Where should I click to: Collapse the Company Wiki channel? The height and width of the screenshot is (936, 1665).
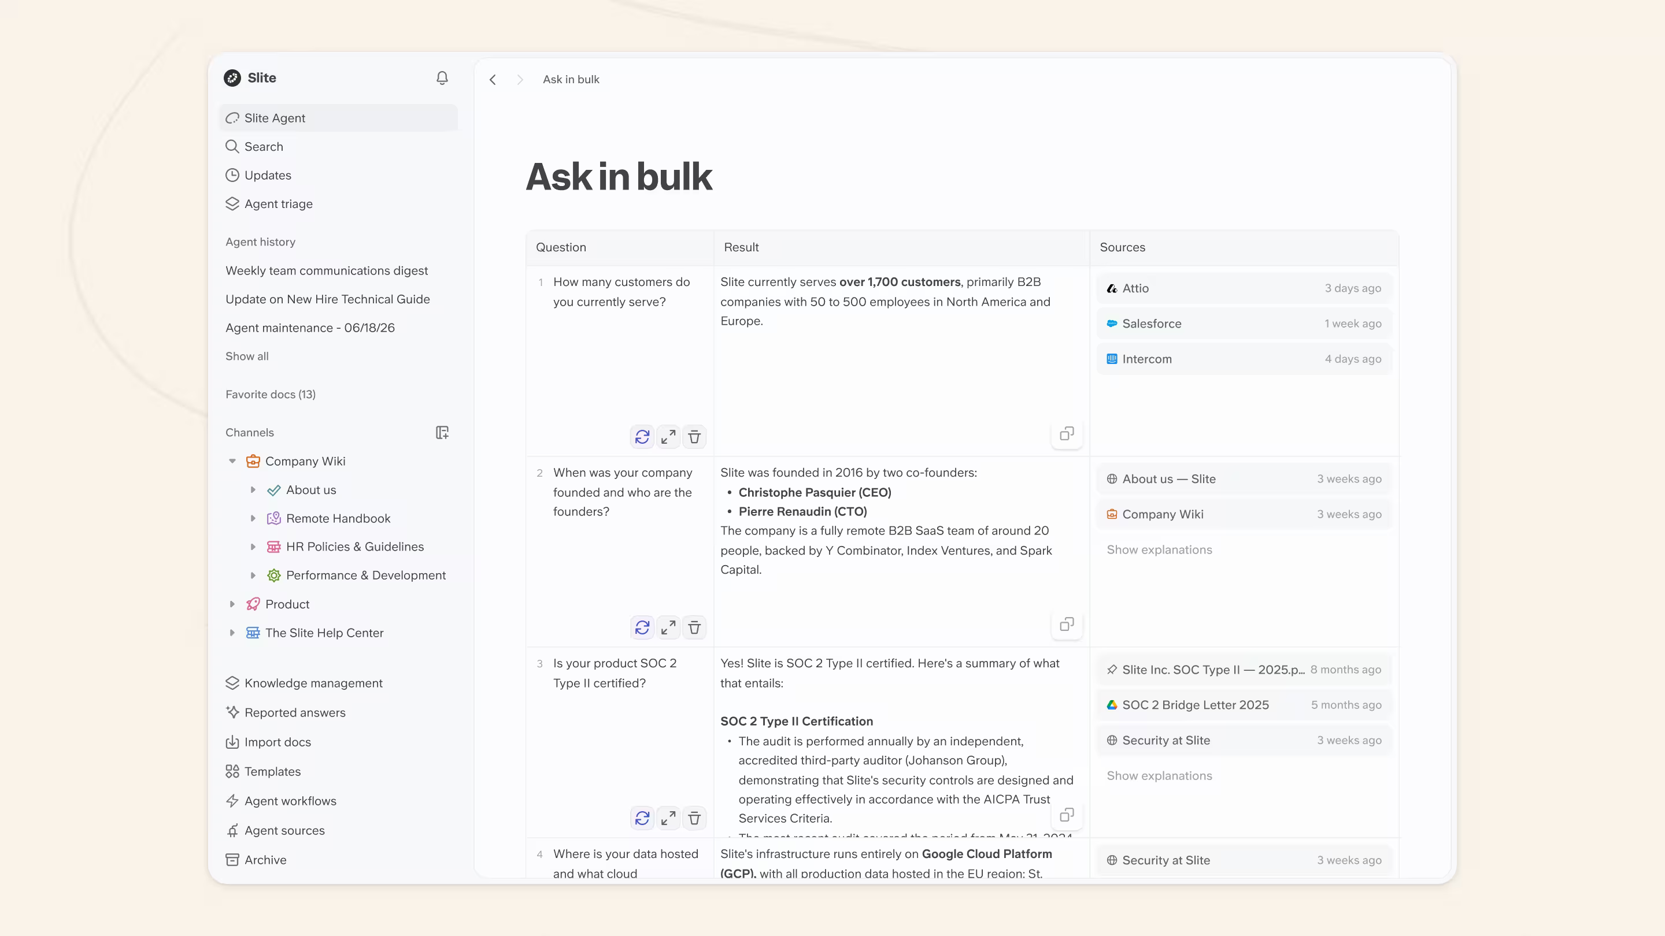pos(232,461)
